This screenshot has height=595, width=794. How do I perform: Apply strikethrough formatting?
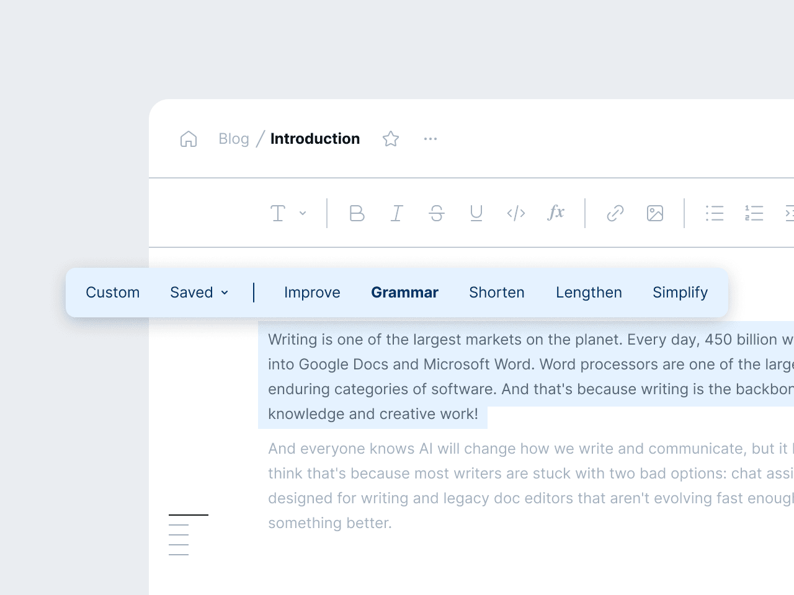tap(437, 213)
